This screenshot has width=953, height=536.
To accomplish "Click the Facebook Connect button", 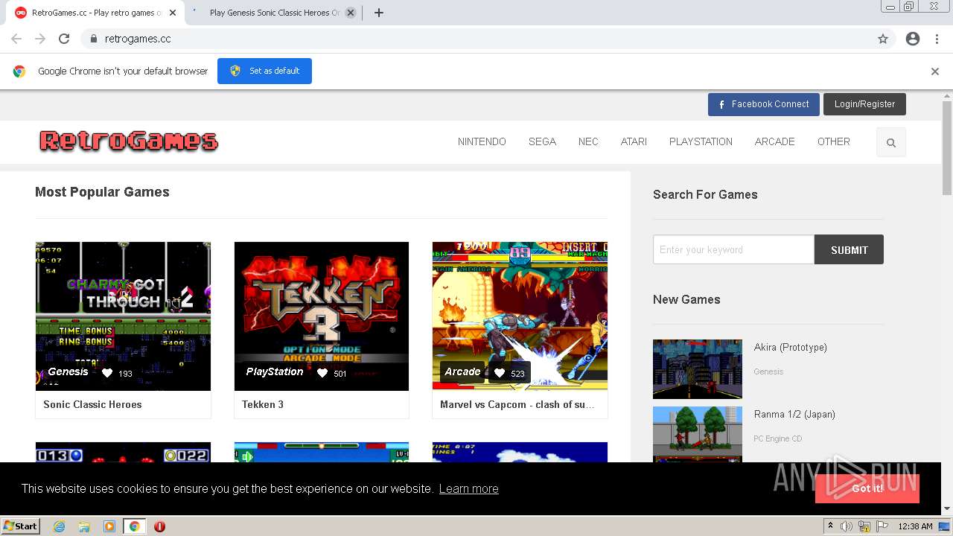I will click(x=764, y=104).
